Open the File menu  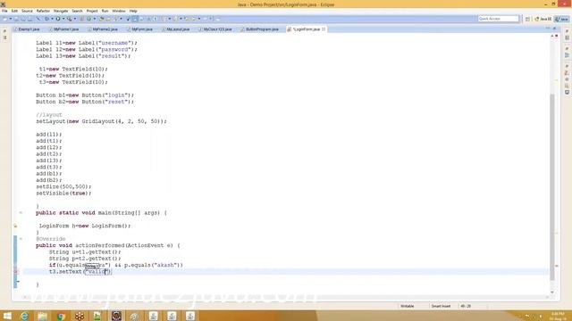coord(4,11)
